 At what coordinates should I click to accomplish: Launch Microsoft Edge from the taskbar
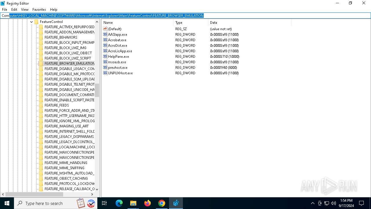(119, 203)
